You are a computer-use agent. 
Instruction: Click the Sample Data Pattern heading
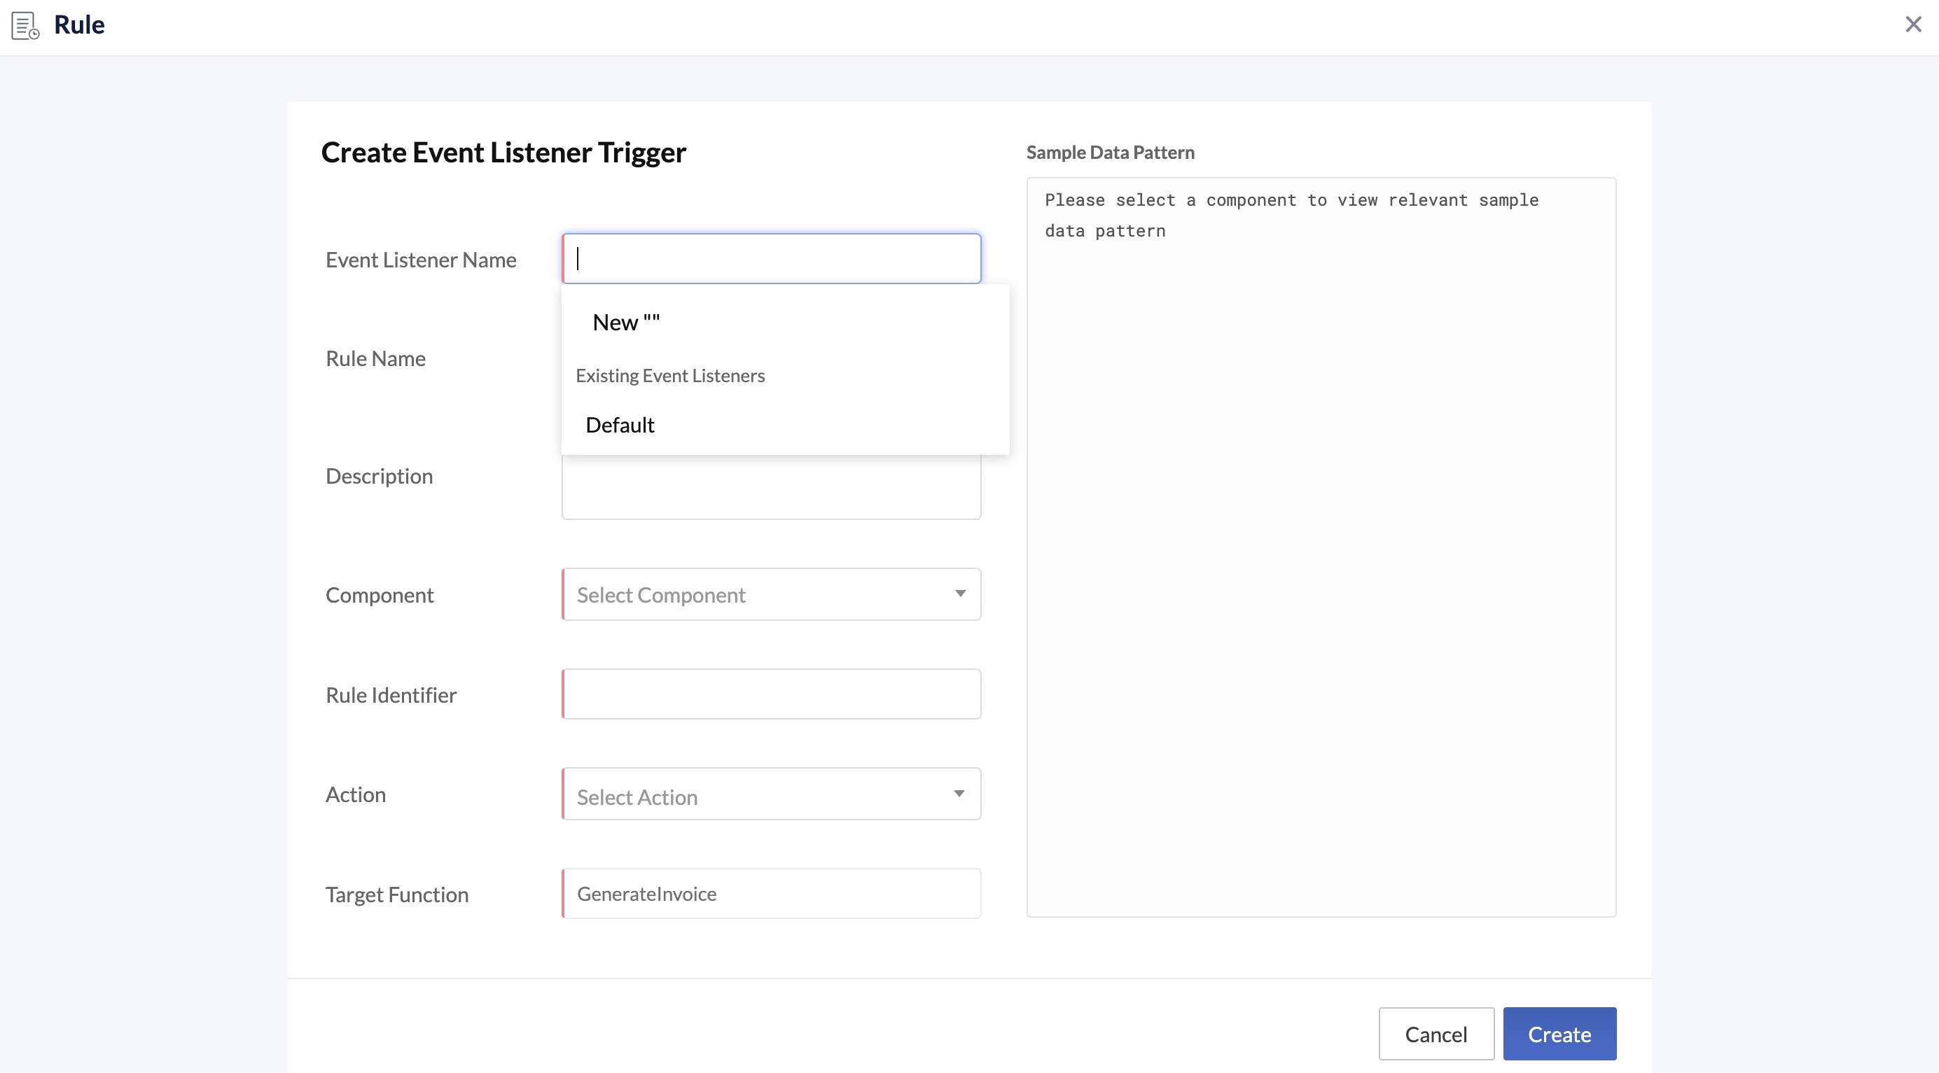(x=1111, y=152)
